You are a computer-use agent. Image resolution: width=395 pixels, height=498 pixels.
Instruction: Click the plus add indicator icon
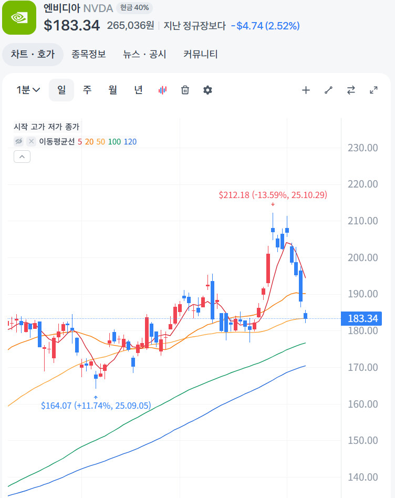[306, 90]
